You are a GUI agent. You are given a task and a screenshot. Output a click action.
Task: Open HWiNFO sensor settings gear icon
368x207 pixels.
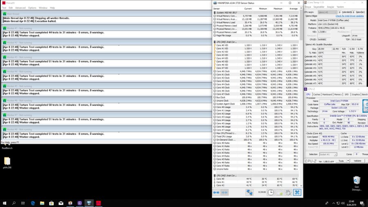(x=288, y=192)
